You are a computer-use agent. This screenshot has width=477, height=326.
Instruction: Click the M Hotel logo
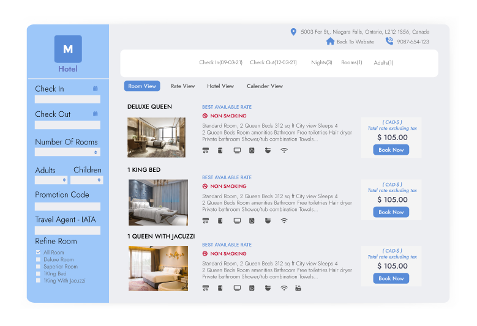(68, 50)
